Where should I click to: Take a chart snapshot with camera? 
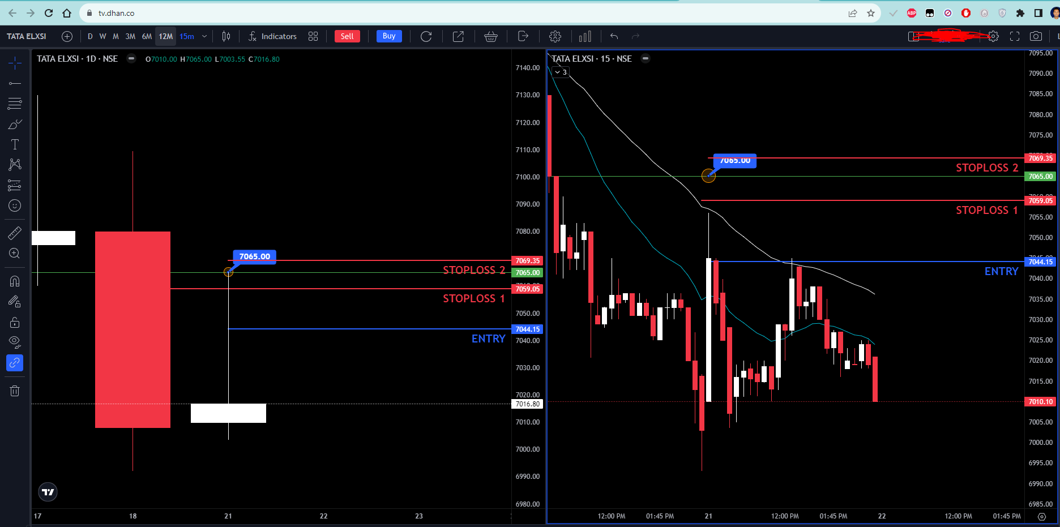[x=1036, y=36]
